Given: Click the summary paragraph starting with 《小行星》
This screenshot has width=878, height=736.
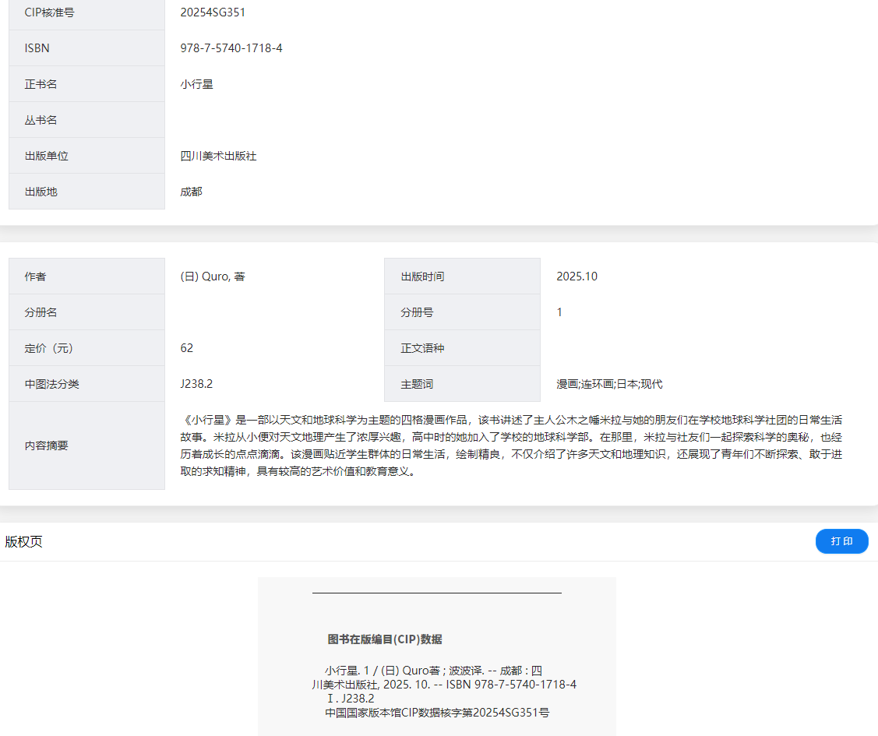Looking at the screenshot, I should (x=511, y=445).
